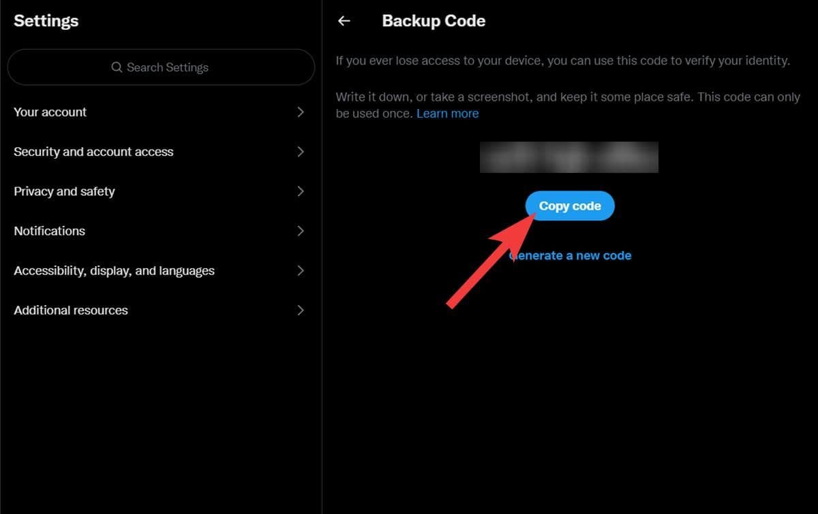Follow the Learn more link
Image resolution: width=818 pixels, height=514 pixels.
pos(447,114)
